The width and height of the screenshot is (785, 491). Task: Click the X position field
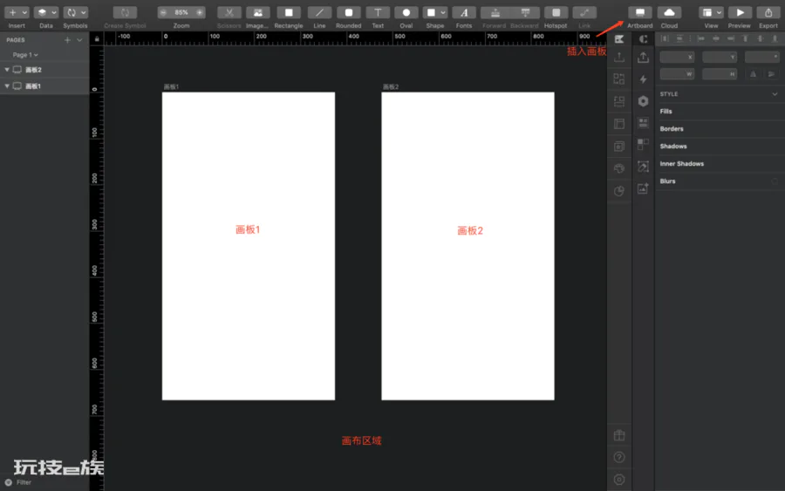[677, 57]
